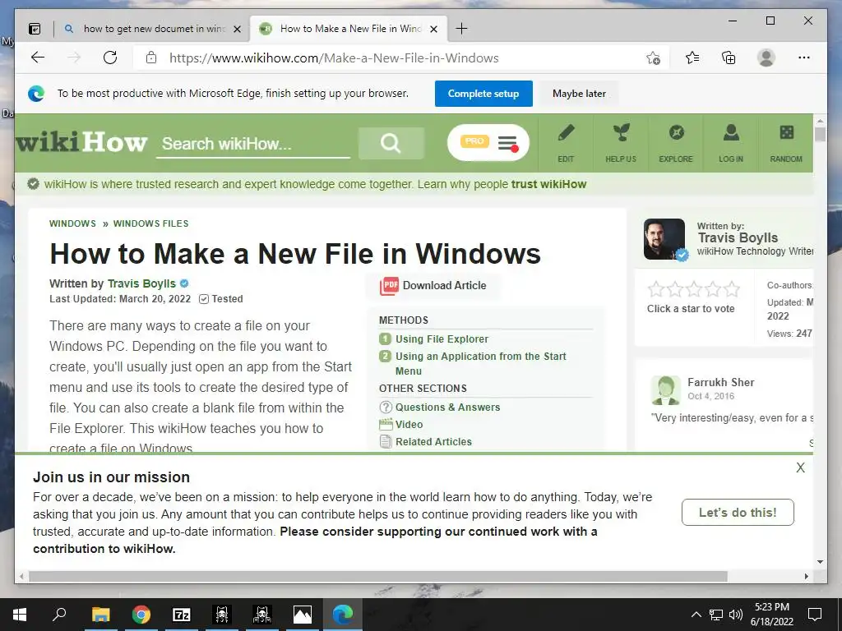842x631 pixels.
Task: Click the Complete setup button
Action: pyautogui.click(x=483, y=94)
